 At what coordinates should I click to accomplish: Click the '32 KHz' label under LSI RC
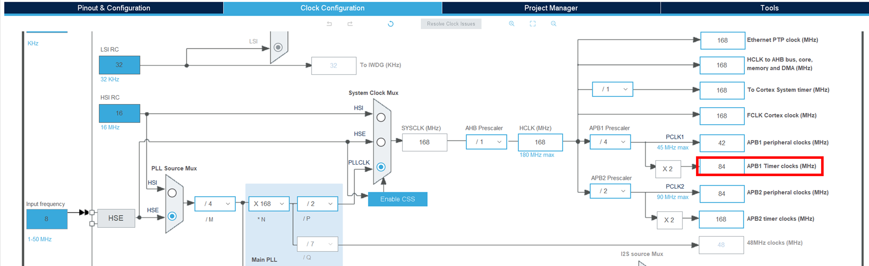110,79
